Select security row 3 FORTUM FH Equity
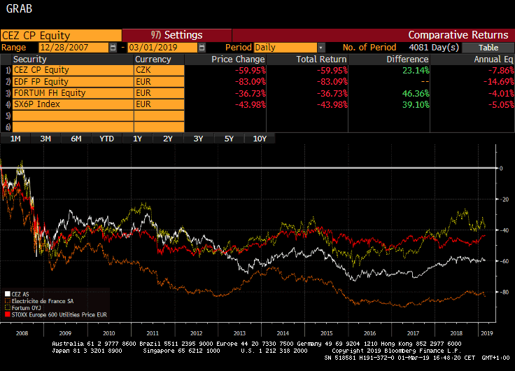The image size is (515, 371). point(73,93)
